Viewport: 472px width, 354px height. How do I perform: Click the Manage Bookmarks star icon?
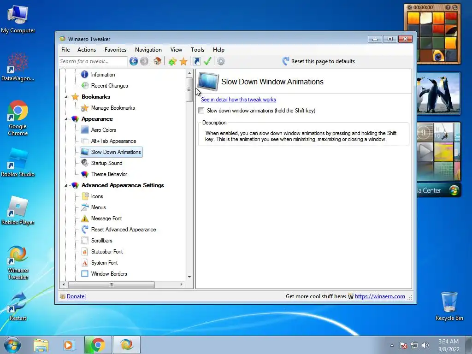[85, 108]
